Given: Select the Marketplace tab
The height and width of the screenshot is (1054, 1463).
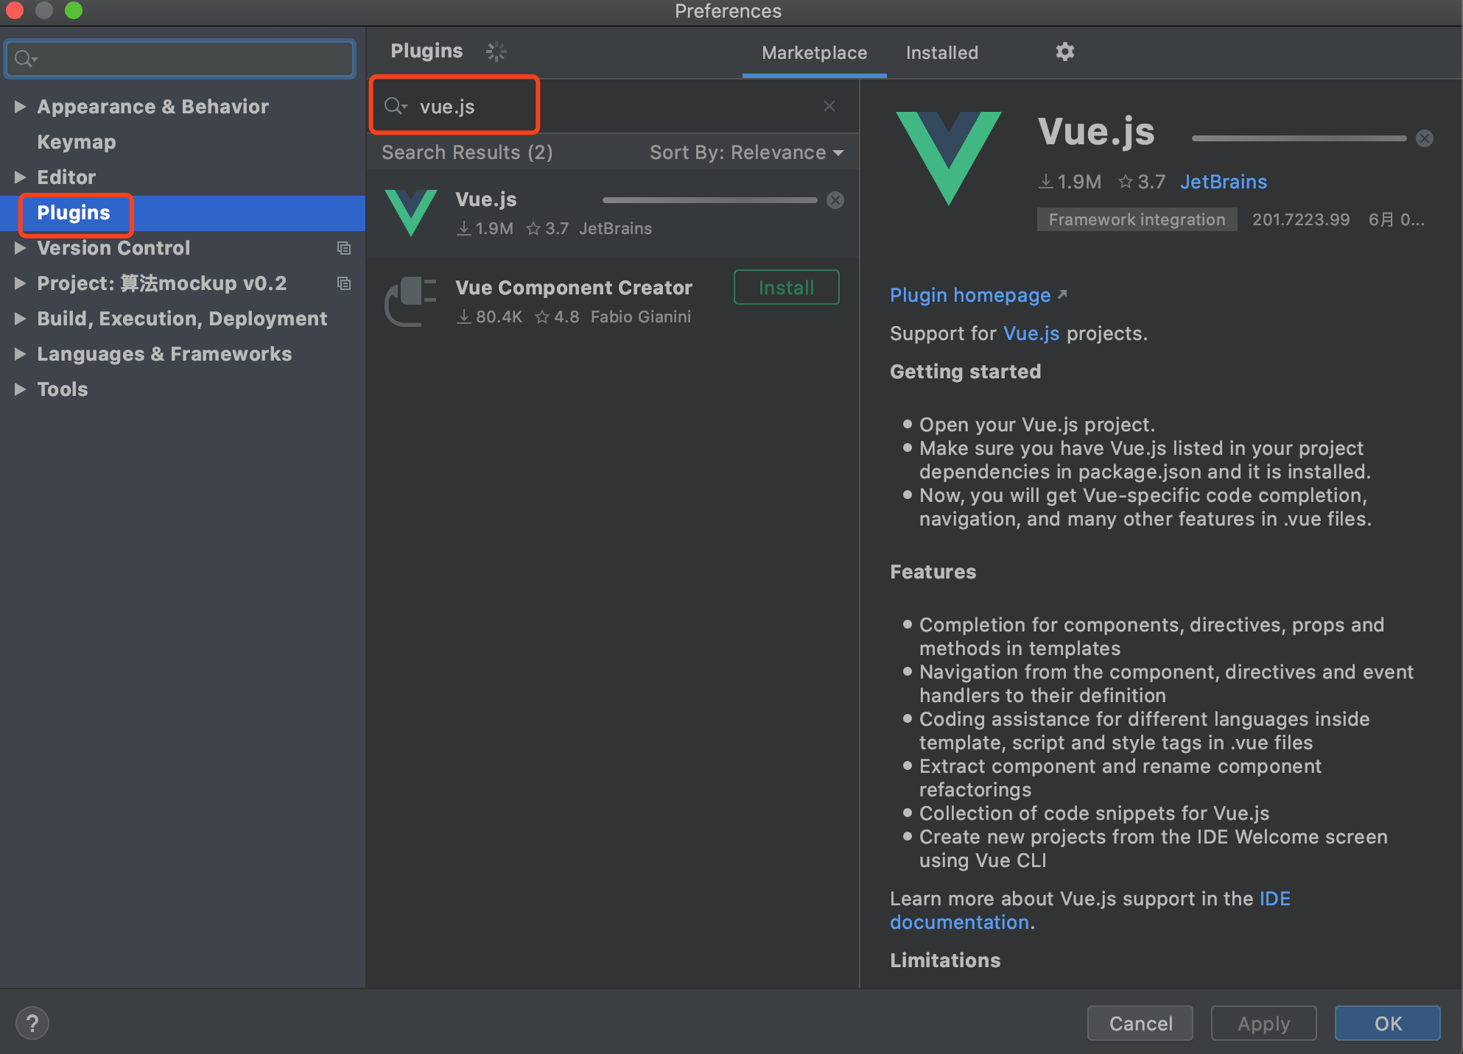Looking at the screenshot, I should point(814,52).
